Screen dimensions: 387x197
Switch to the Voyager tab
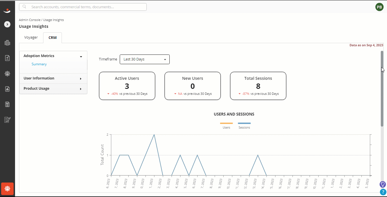31,37
